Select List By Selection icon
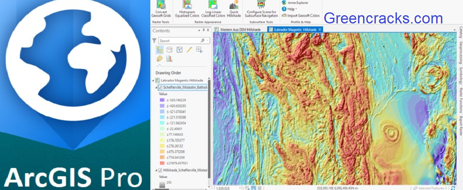The width and height of the screenshot is (463, 190). point(179,50)
